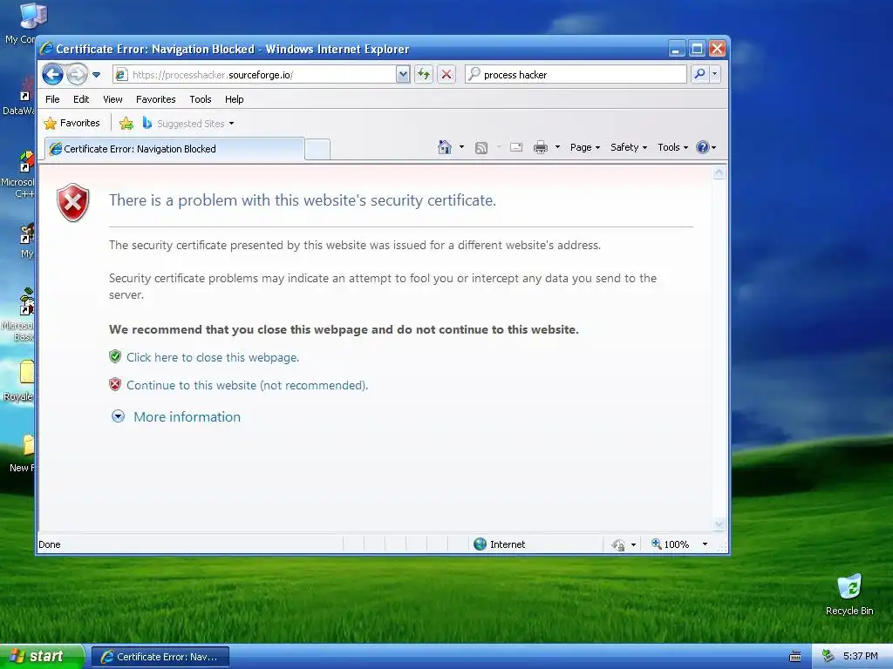Click 'Continue to this website (not recommended)'
The height and width of the screenshot is (669, 893).
247,385
